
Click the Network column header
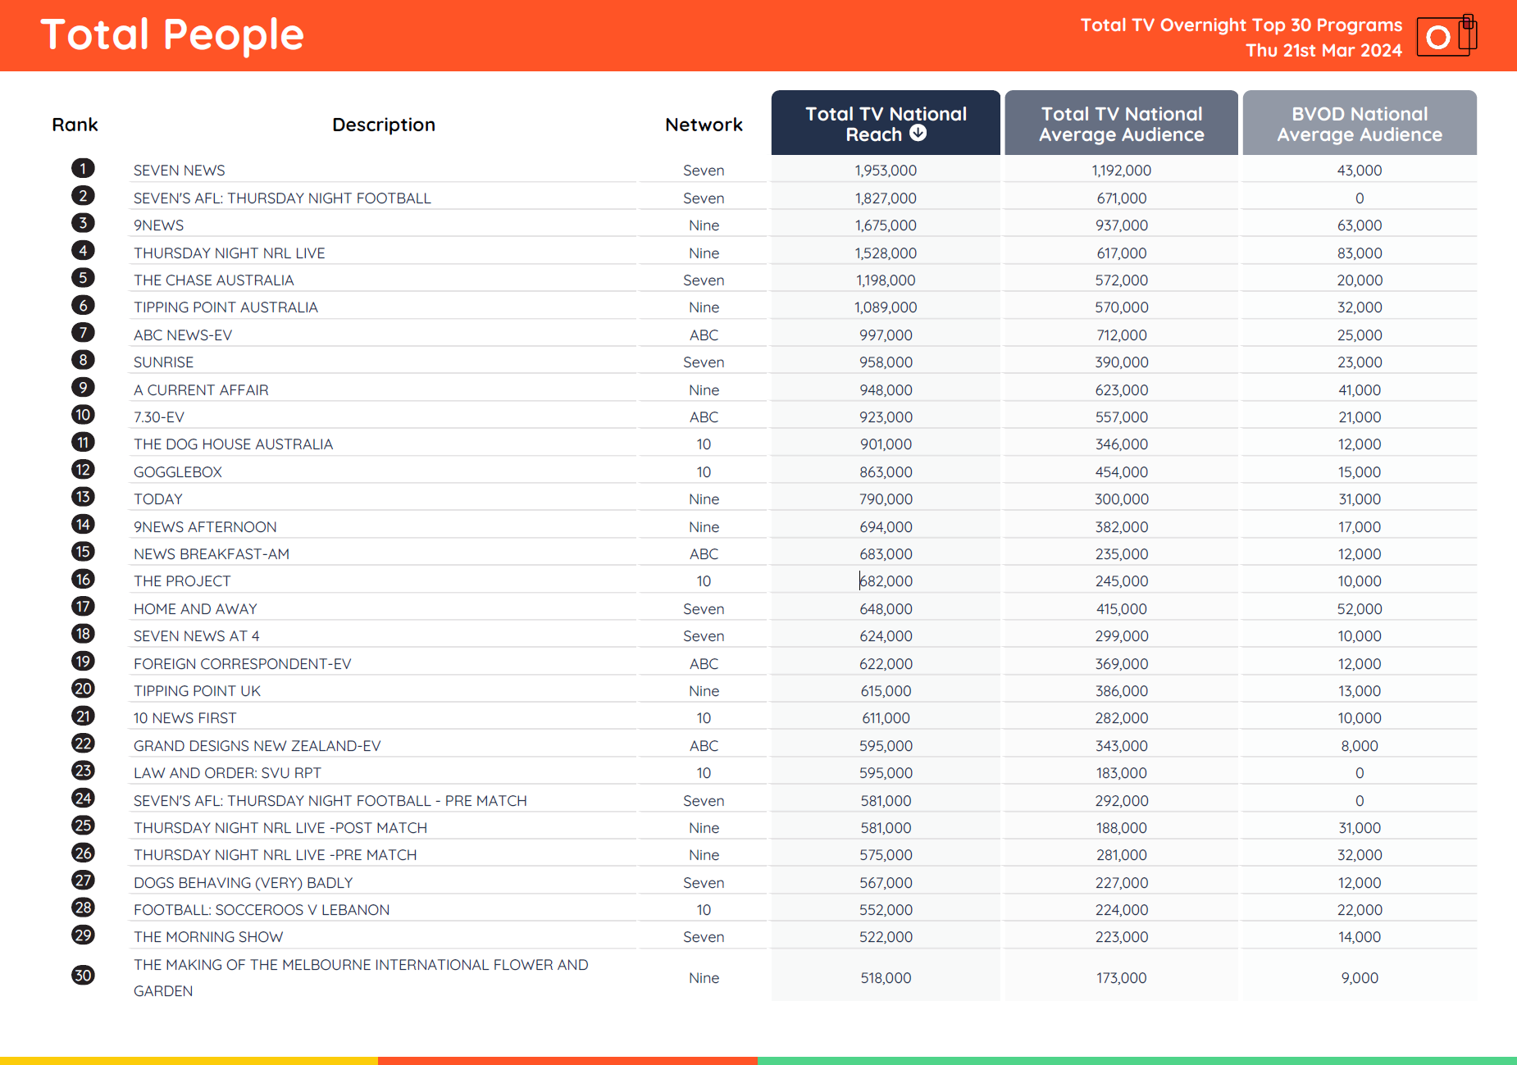tap(704, 125)
